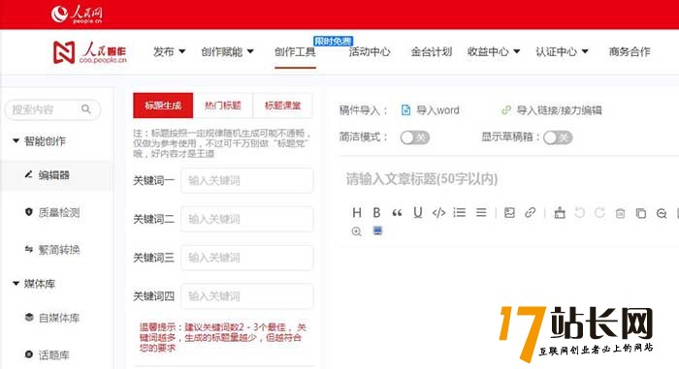This screenshot has height=369, width=679.
Task: Open the 发布 dropdown menu
Action: (170, 51)
